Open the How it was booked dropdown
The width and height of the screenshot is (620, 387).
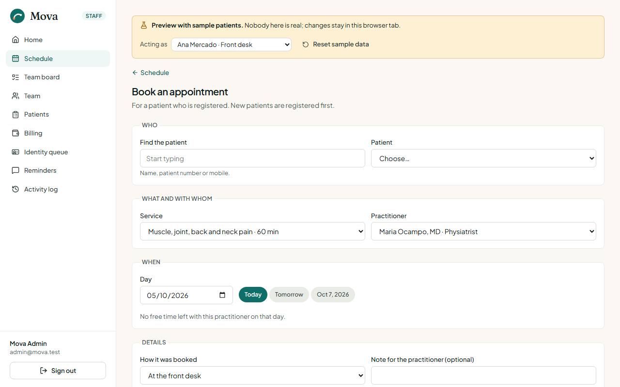coord(252,375)
